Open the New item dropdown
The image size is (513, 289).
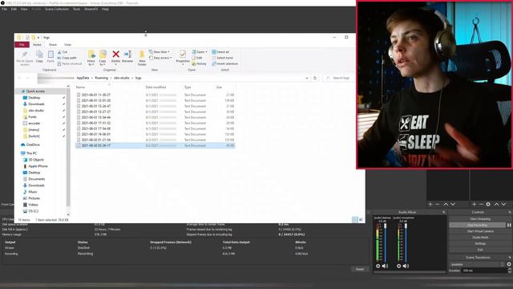[x=160, y=51]
